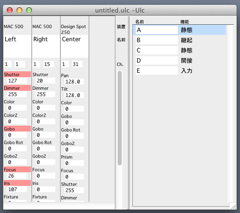Click the Pan value 128.0 in Center fixture

point(74,82)
